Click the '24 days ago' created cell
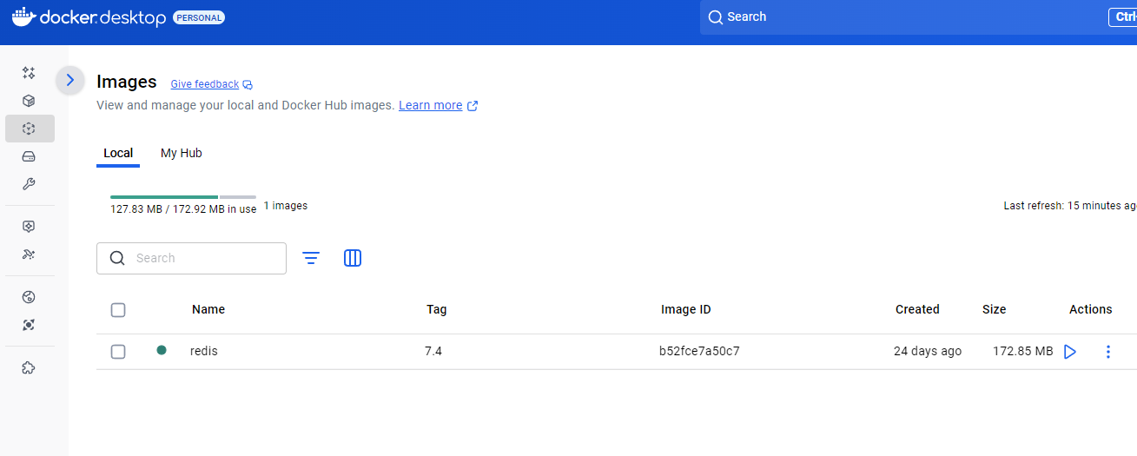 [928, 351]
